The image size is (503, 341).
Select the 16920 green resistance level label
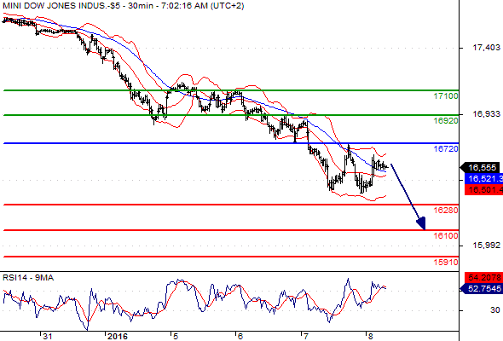[446, 121]
